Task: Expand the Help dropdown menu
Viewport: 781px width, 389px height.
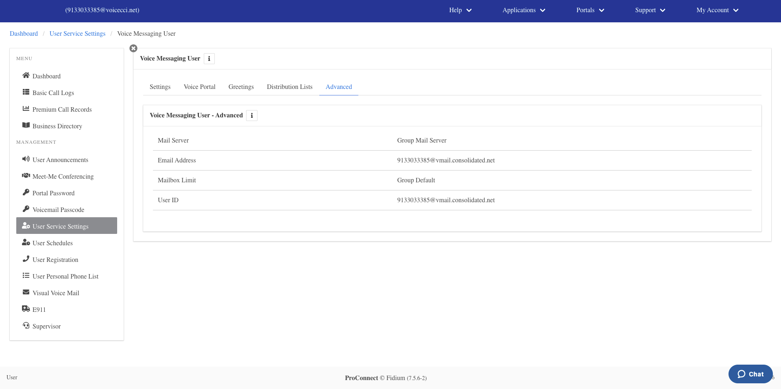Action: tap(460, 10)
